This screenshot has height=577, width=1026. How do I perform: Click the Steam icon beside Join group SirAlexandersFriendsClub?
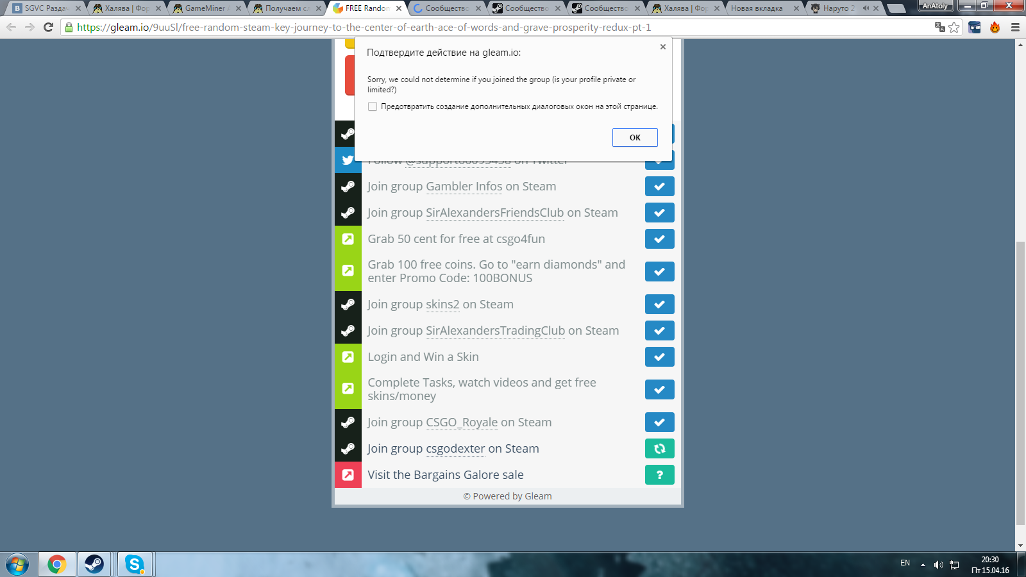tap(348, 213)
